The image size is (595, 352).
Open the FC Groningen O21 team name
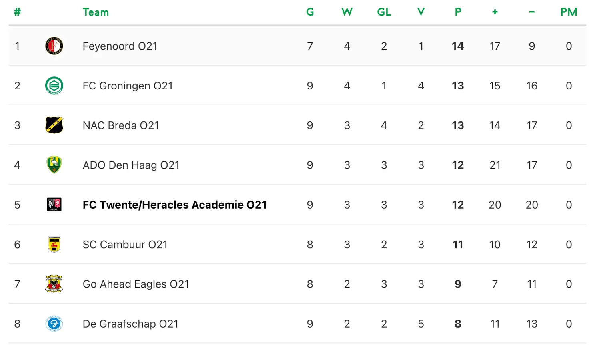[x=128, y=86]
